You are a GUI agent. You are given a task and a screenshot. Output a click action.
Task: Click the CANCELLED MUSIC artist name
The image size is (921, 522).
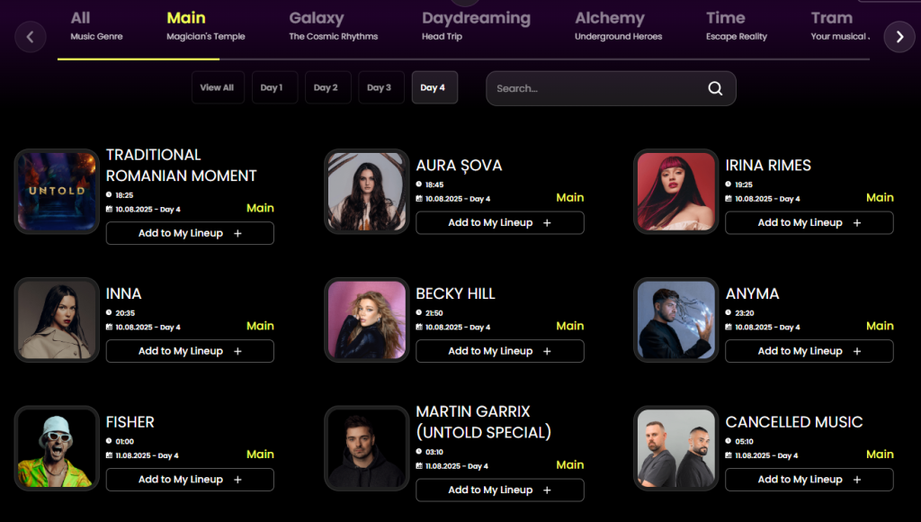pyautogui.click(x=793, y=422)
